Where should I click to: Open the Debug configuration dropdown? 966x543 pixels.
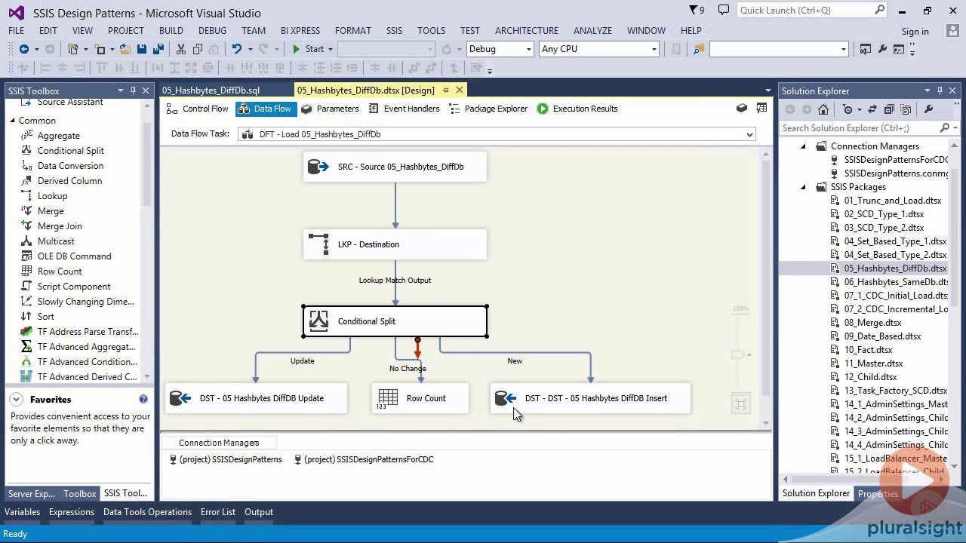coord(528,49)
